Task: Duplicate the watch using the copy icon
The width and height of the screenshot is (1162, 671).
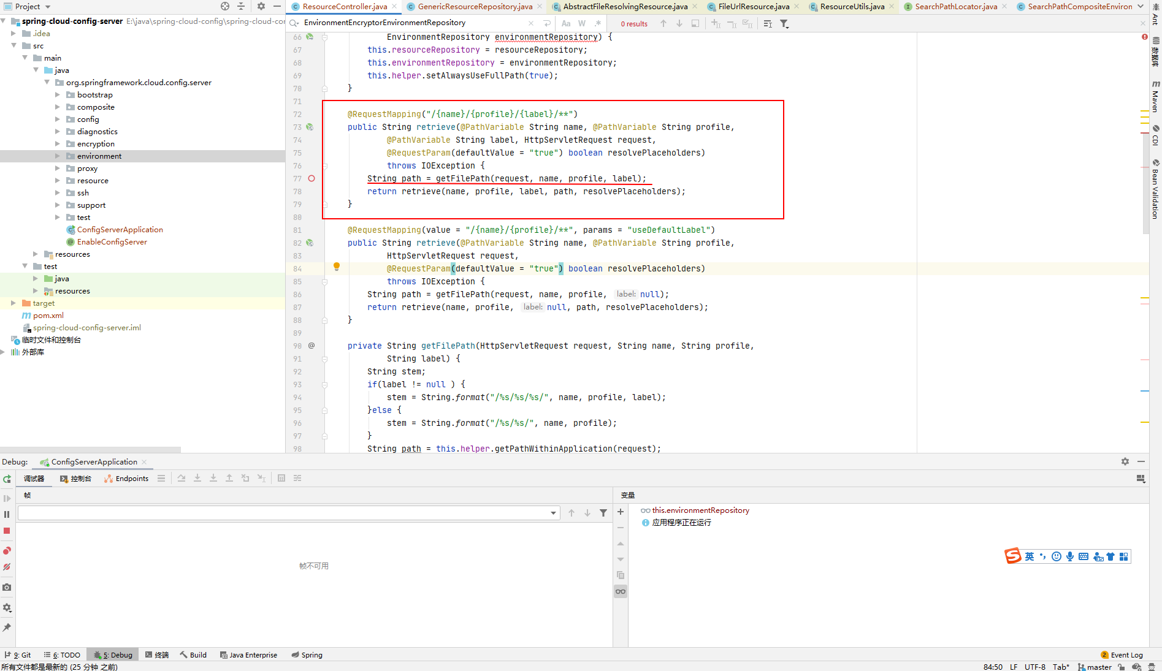Action: tap(621, 575)
